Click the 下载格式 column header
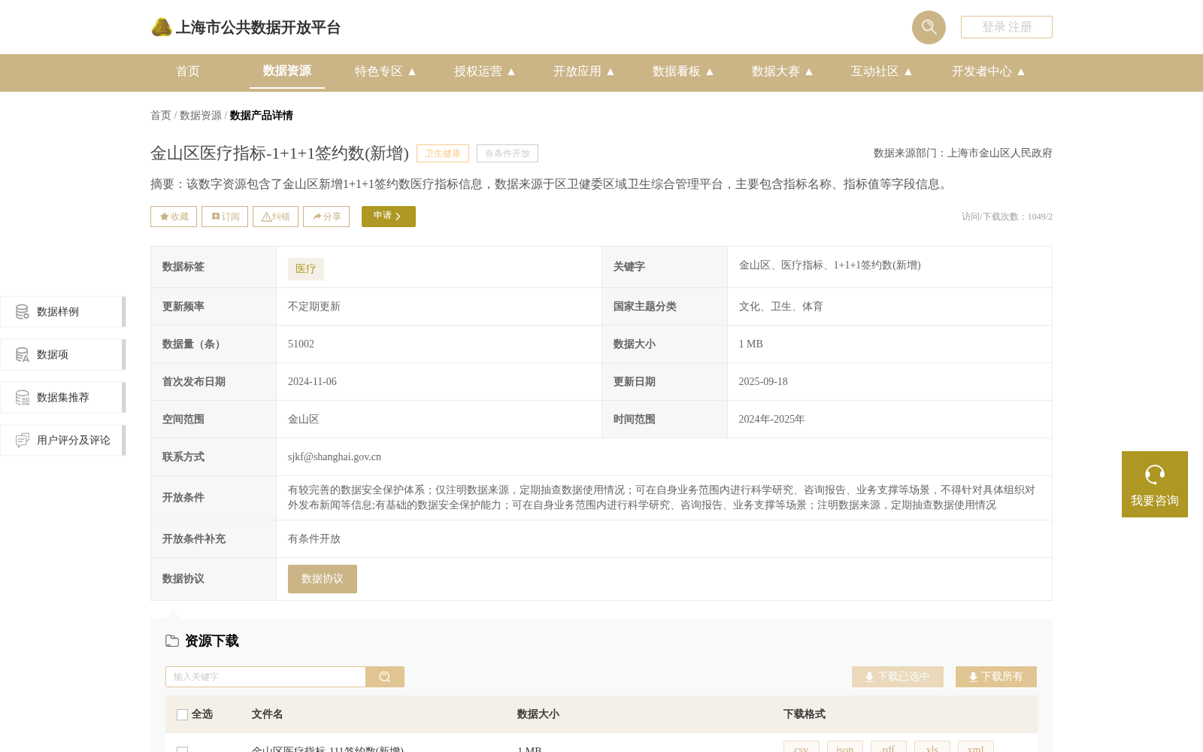Image resolution: width=1203 pixels, height=752 pixels. pos(804,714)
